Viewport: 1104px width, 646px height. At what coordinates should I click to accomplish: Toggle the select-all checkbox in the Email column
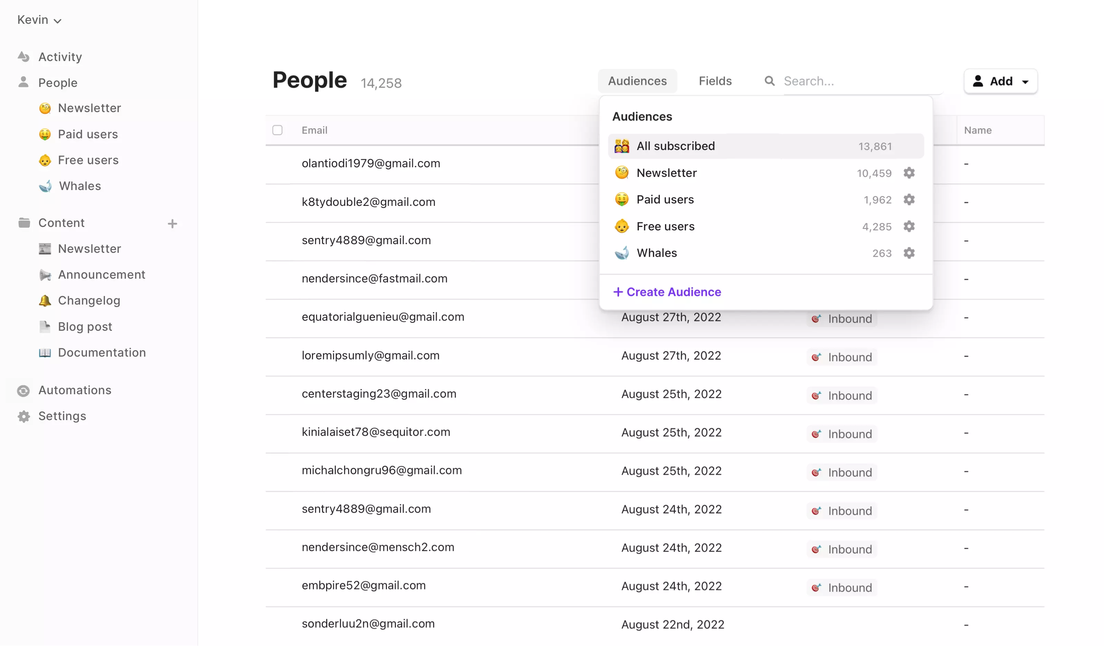click(278, 130)
